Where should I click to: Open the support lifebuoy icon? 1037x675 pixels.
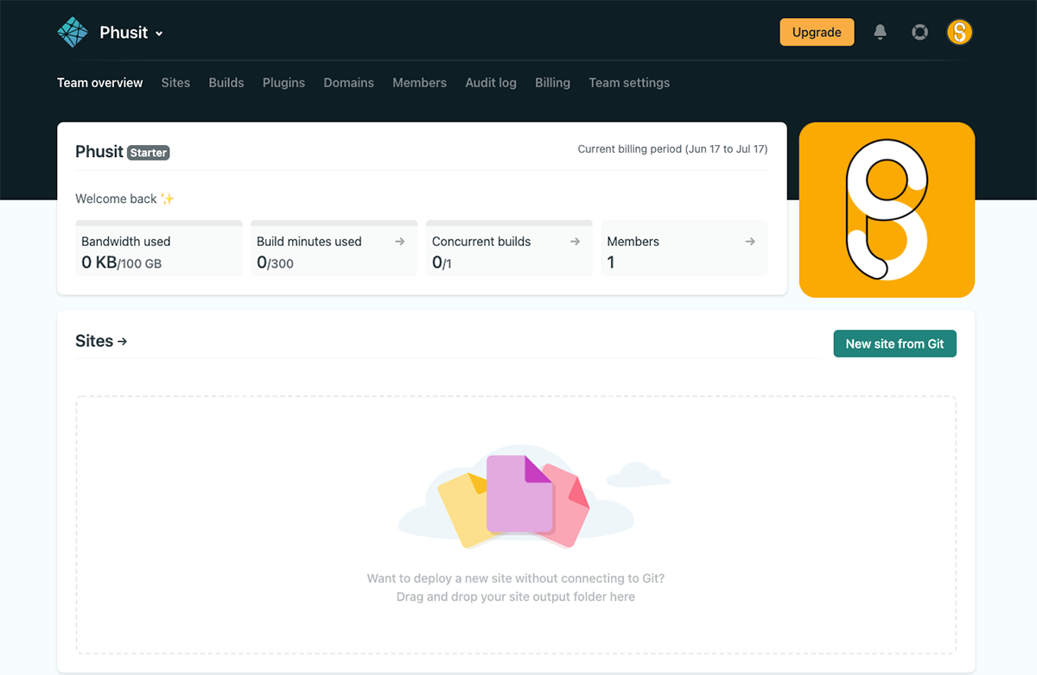920,32
